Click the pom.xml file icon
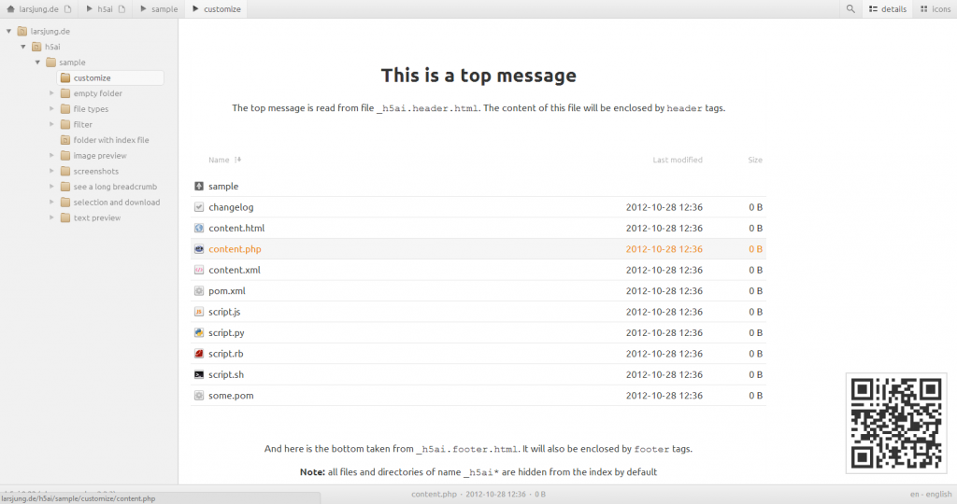 [x=198, y=291]
